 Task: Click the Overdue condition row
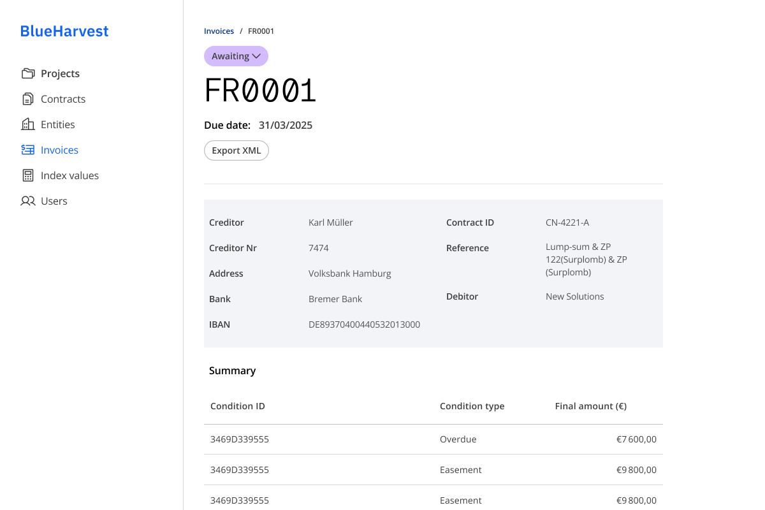433,439
